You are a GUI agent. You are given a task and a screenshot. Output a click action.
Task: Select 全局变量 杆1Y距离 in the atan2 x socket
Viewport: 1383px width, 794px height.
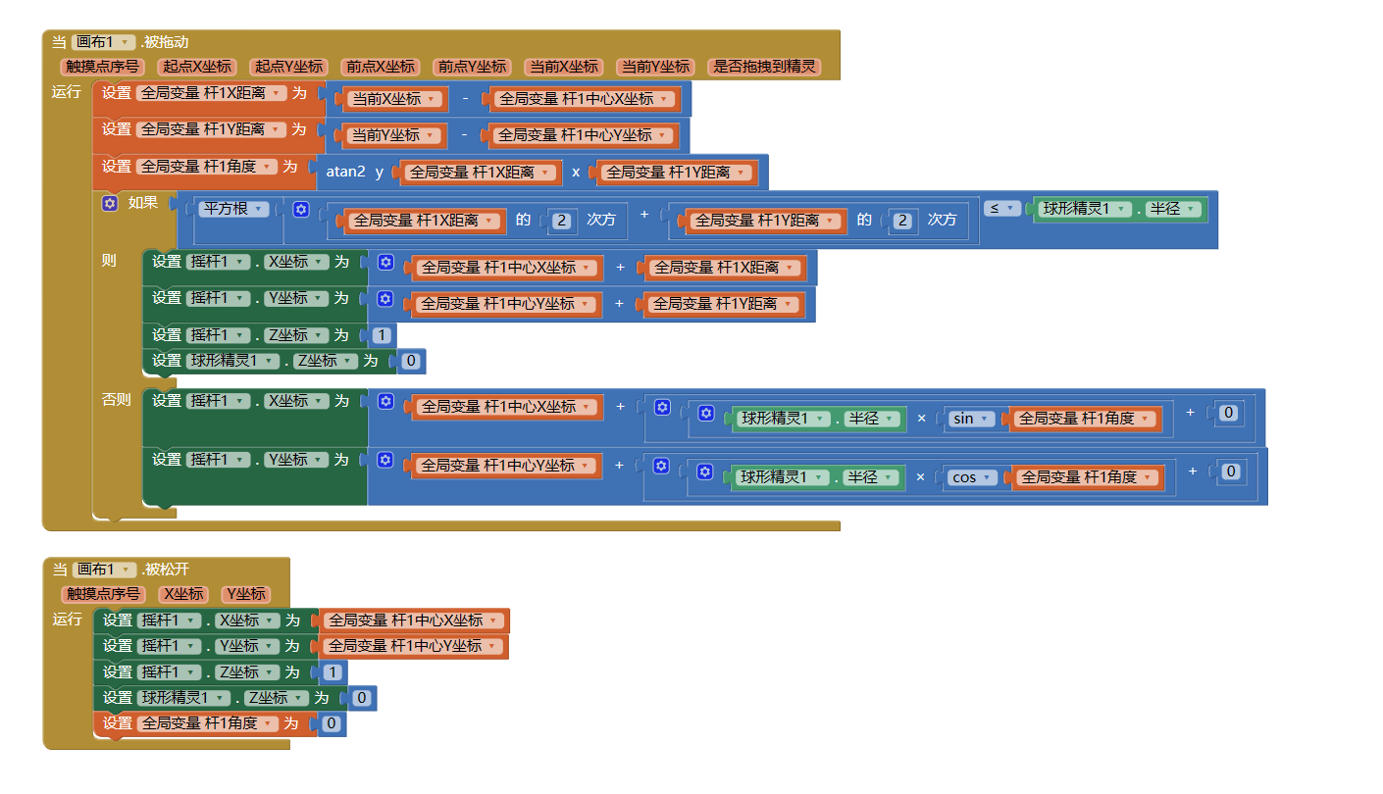click(x=676, y=173)
